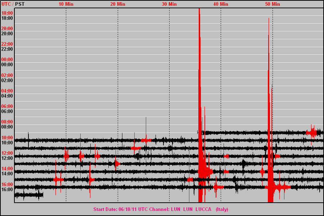This screenshot has width=324, height=216.
Task: Select the 40 Min axis label
Action: point(221,4)
